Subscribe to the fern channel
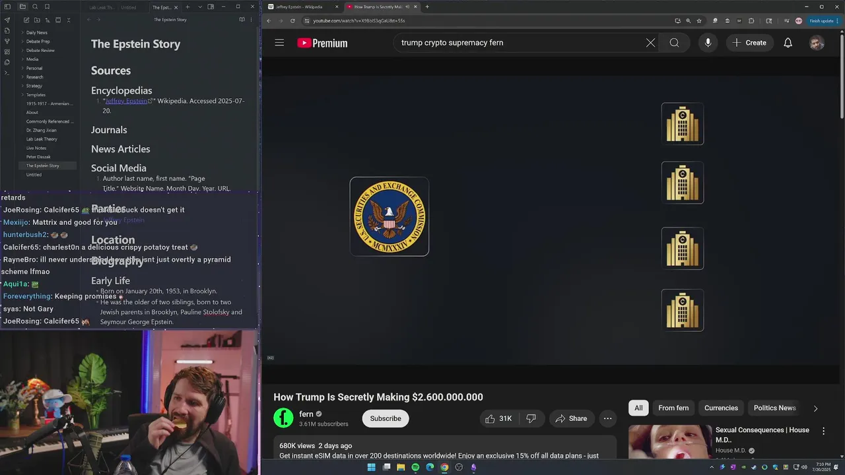Image resolution: width=845 pixels, height=475 pixels. [x=386, y=418]
